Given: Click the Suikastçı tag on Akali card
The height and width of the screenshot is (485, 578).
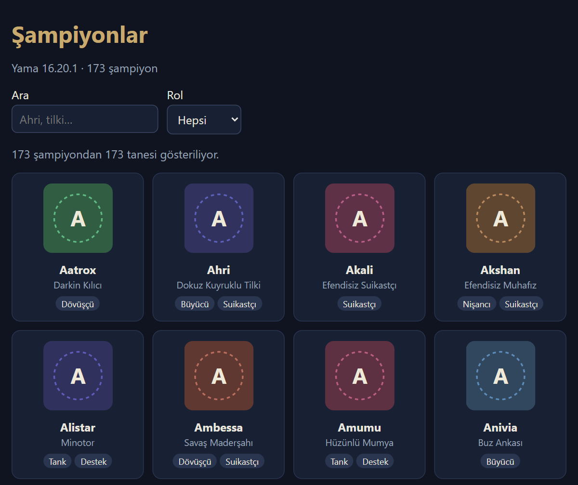Looking at the screenshot, I should click(359, 304).
